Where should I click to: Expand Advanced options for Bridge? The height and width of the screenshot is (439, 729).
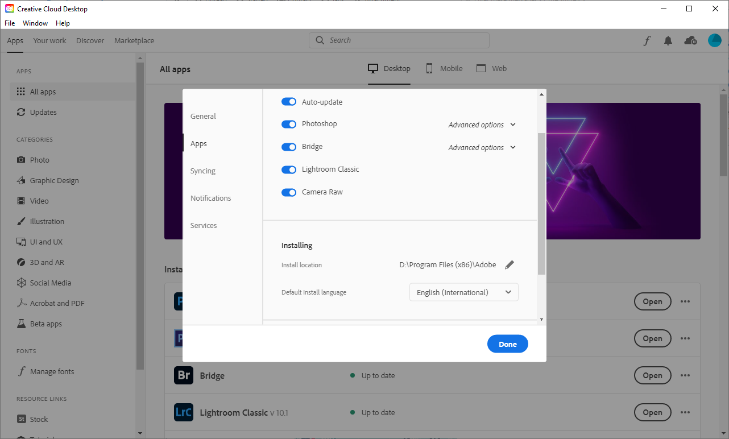(482, 147)
